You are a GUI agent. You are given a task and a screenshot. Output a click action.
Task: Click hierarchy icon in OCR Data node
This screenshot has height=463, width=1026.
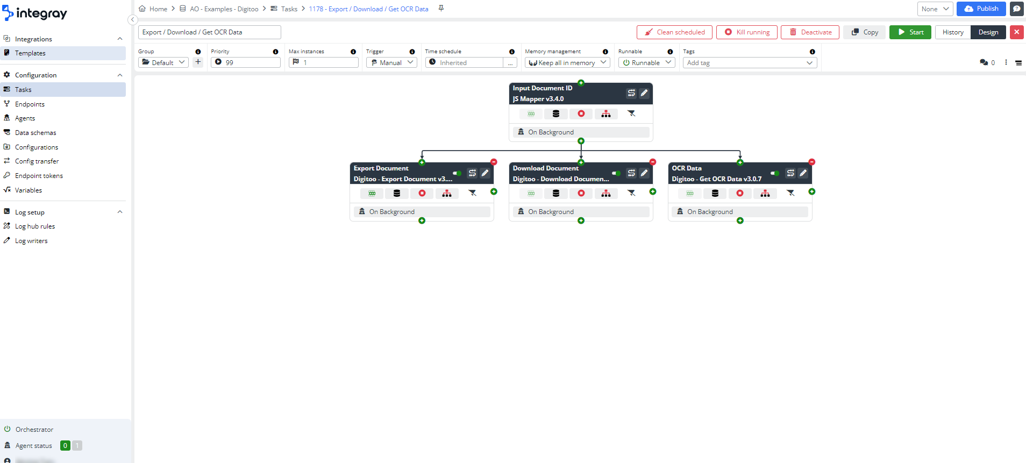[765, 194]
